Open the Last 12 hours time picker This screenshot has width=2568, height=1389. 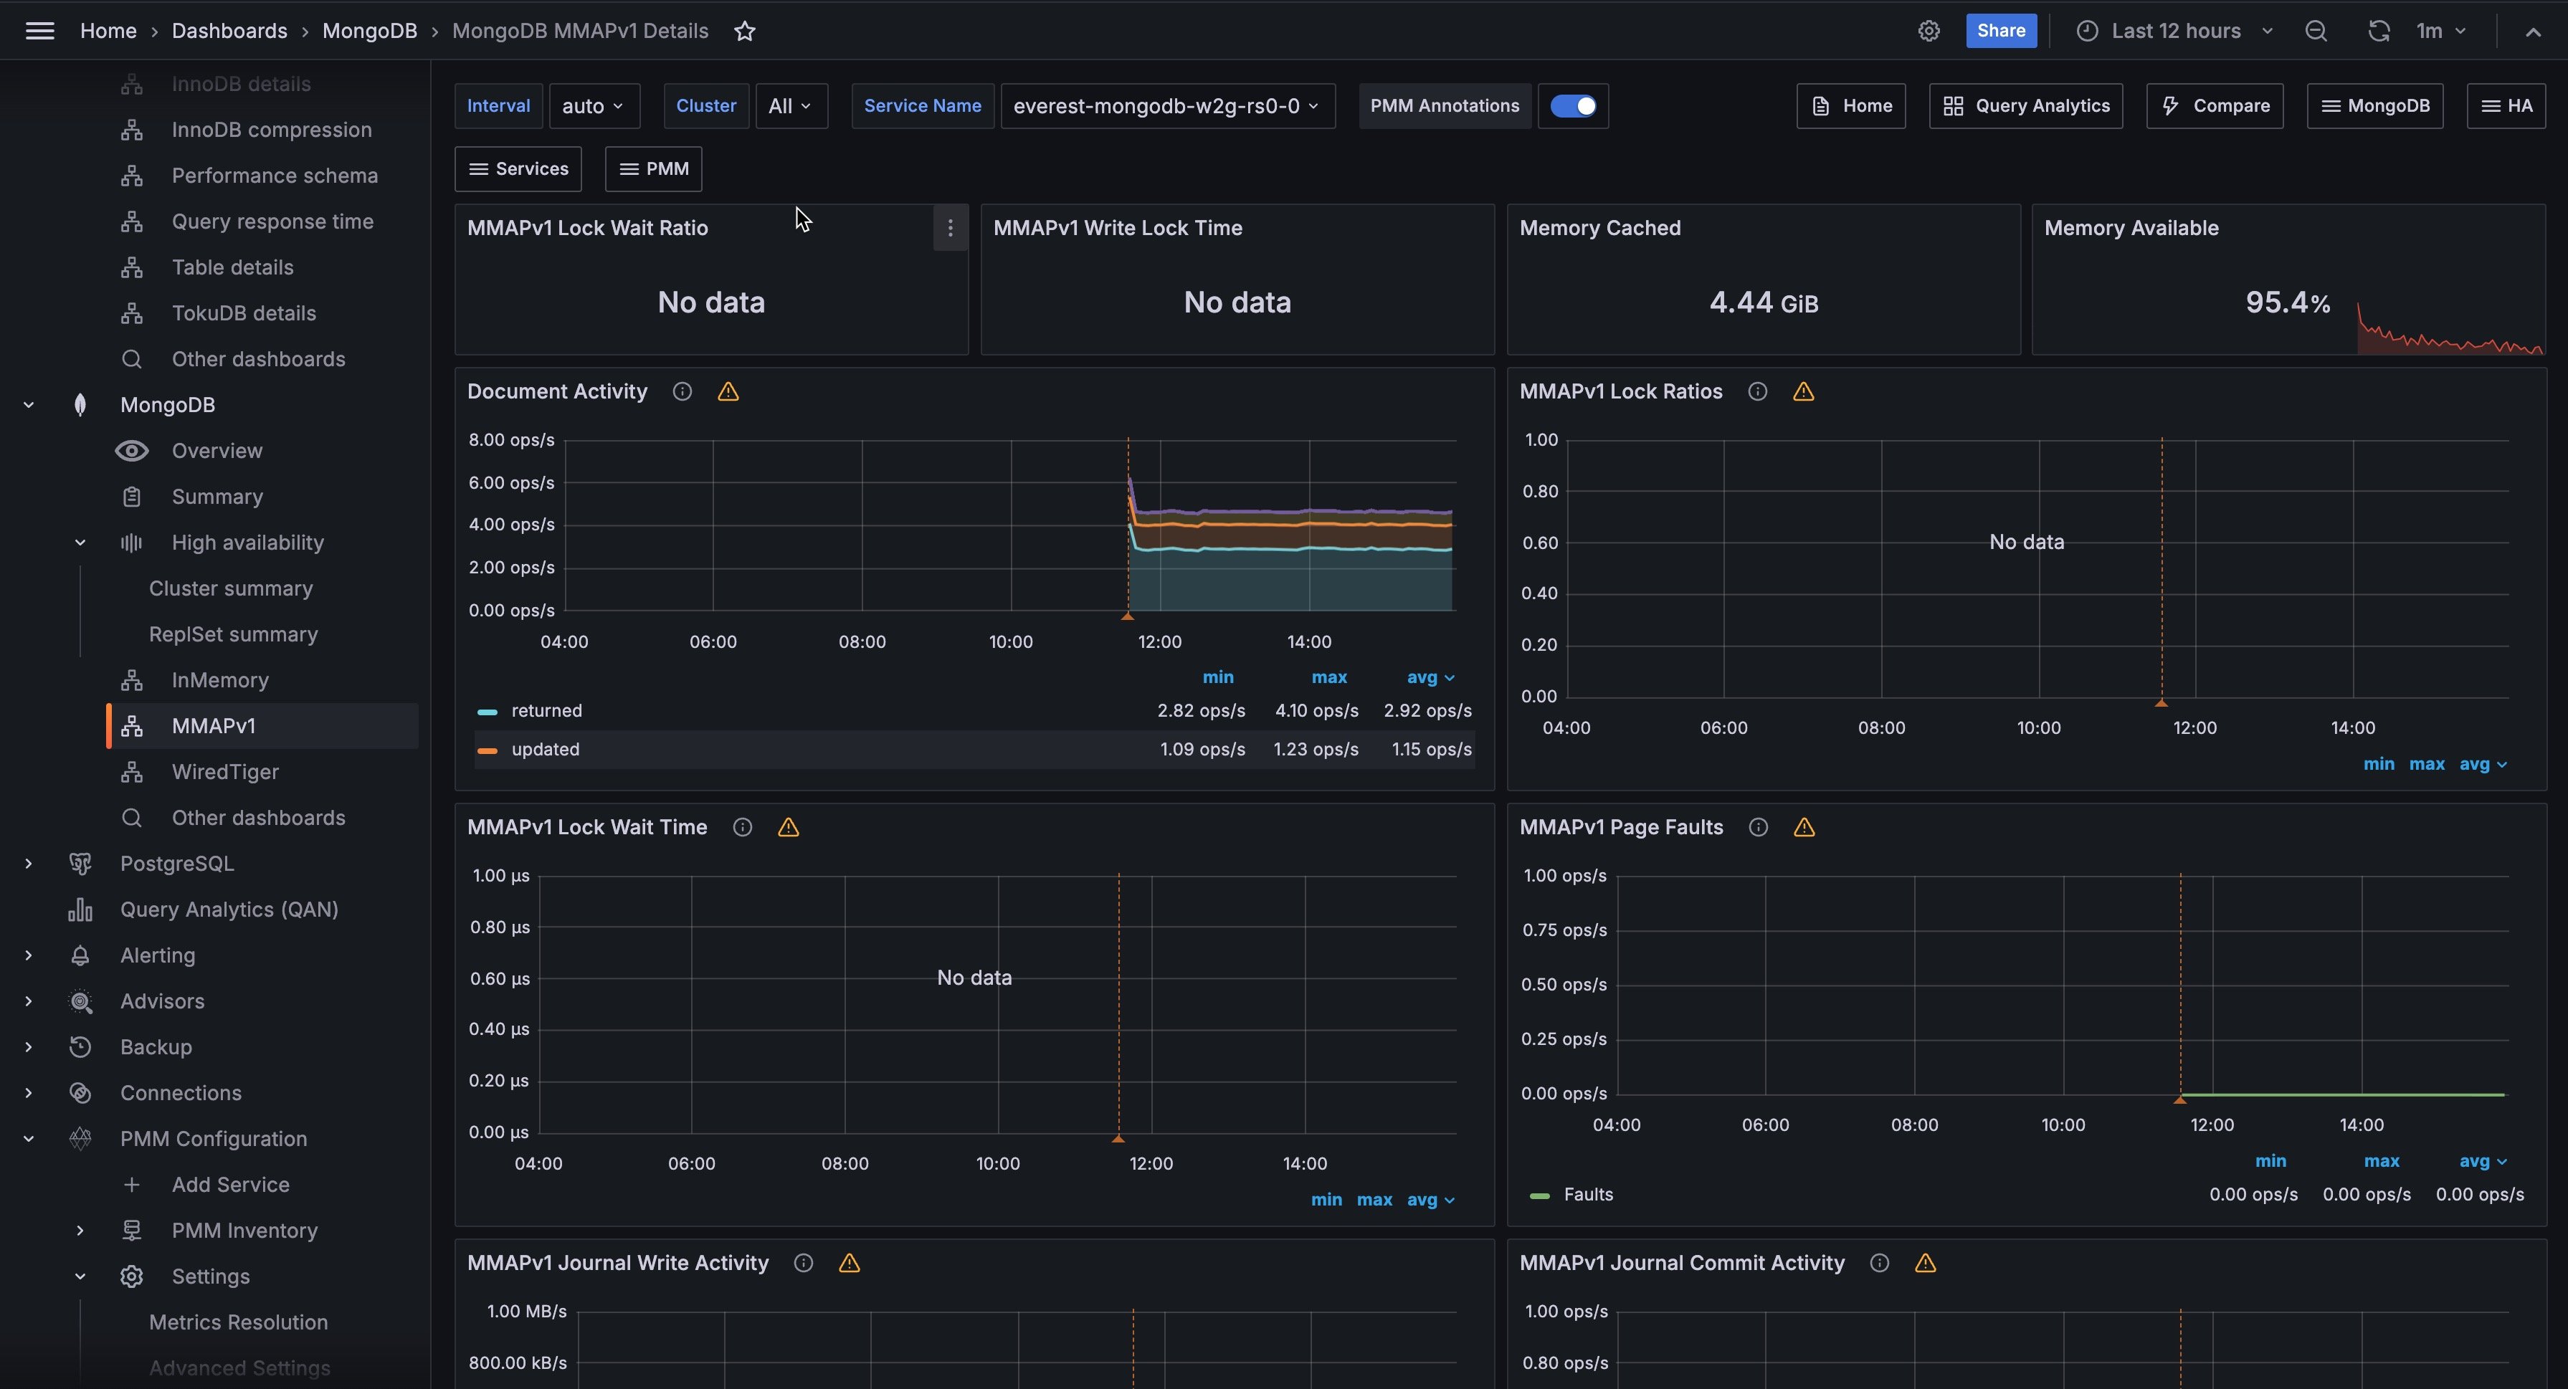[x=2175, y=31]
